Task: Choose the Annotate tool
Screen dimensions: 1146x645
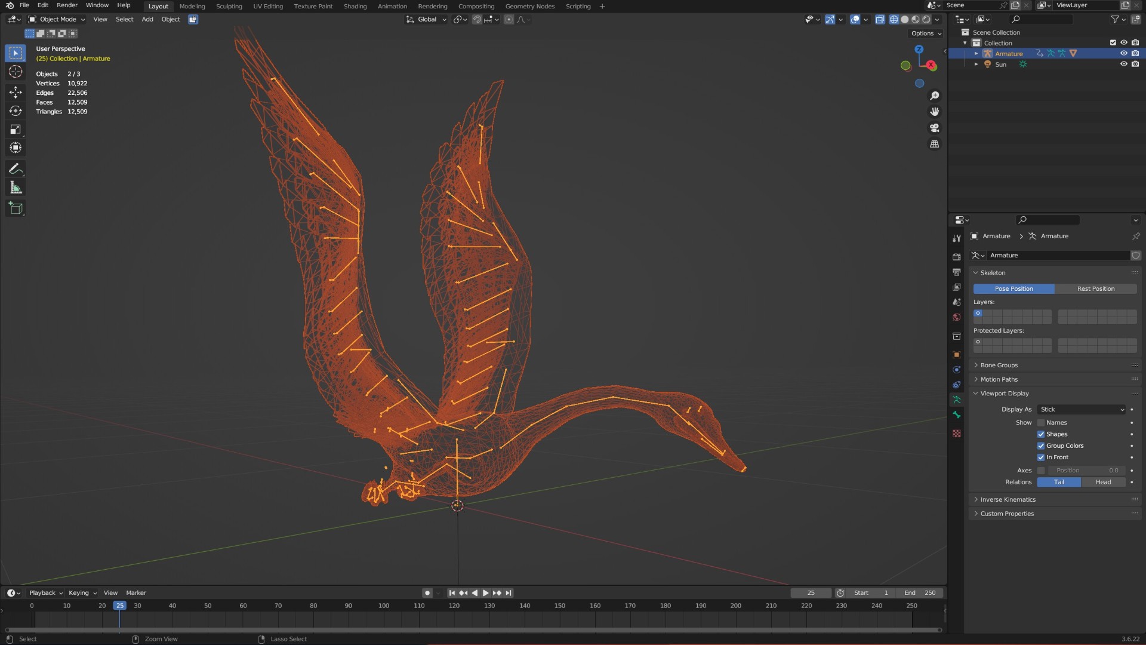Action: click(16, 169)
